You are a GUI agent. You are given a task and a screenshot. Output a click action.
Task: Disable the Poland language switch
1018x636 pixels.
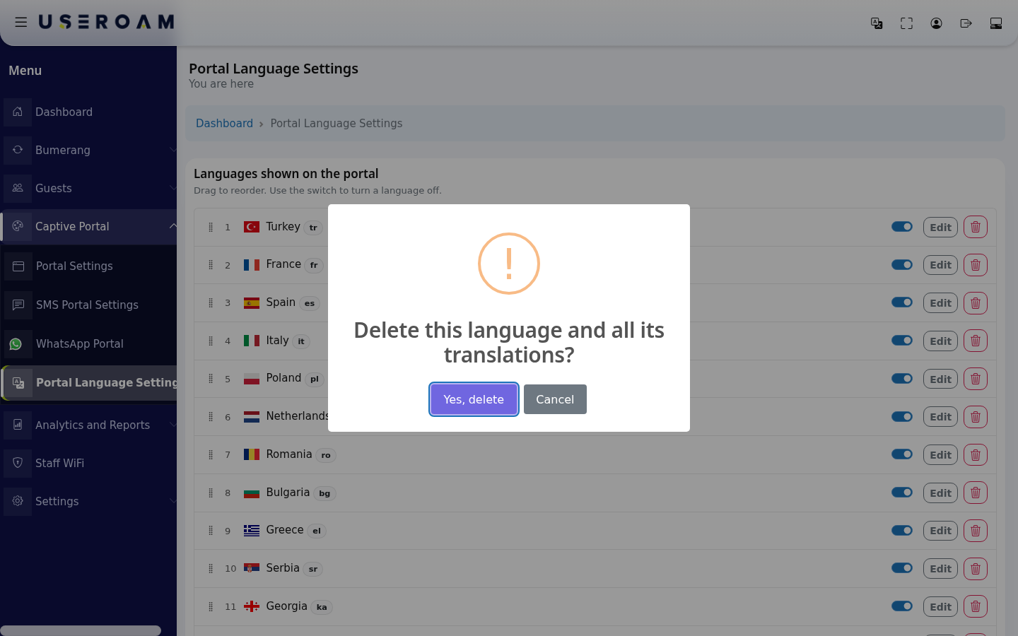(902, 379)
